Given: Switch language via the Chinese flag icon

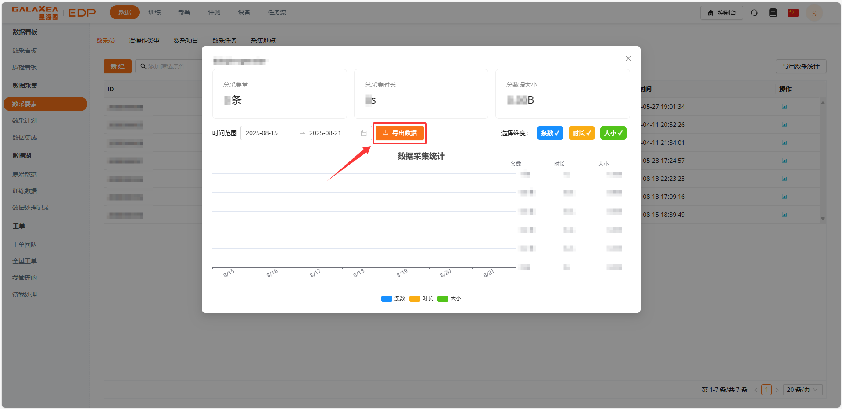Looking at the screenshot, I should (793, 13).
